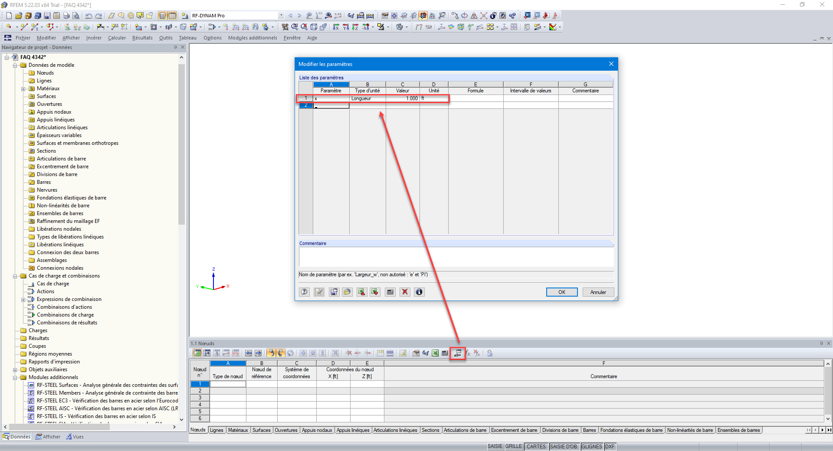Click the open file folder icon in main toolbar
Image resolution: width=833 pixels, height=451 pixels.
coord(19,16)
